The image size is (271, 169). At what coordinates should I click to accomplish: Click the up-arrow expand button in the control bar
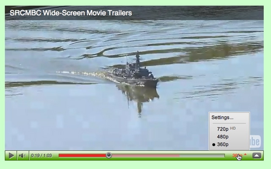(x=257, y=156)
